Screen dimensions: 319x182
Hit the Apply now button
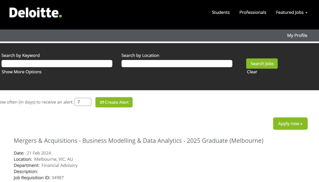tap(290, 123)
